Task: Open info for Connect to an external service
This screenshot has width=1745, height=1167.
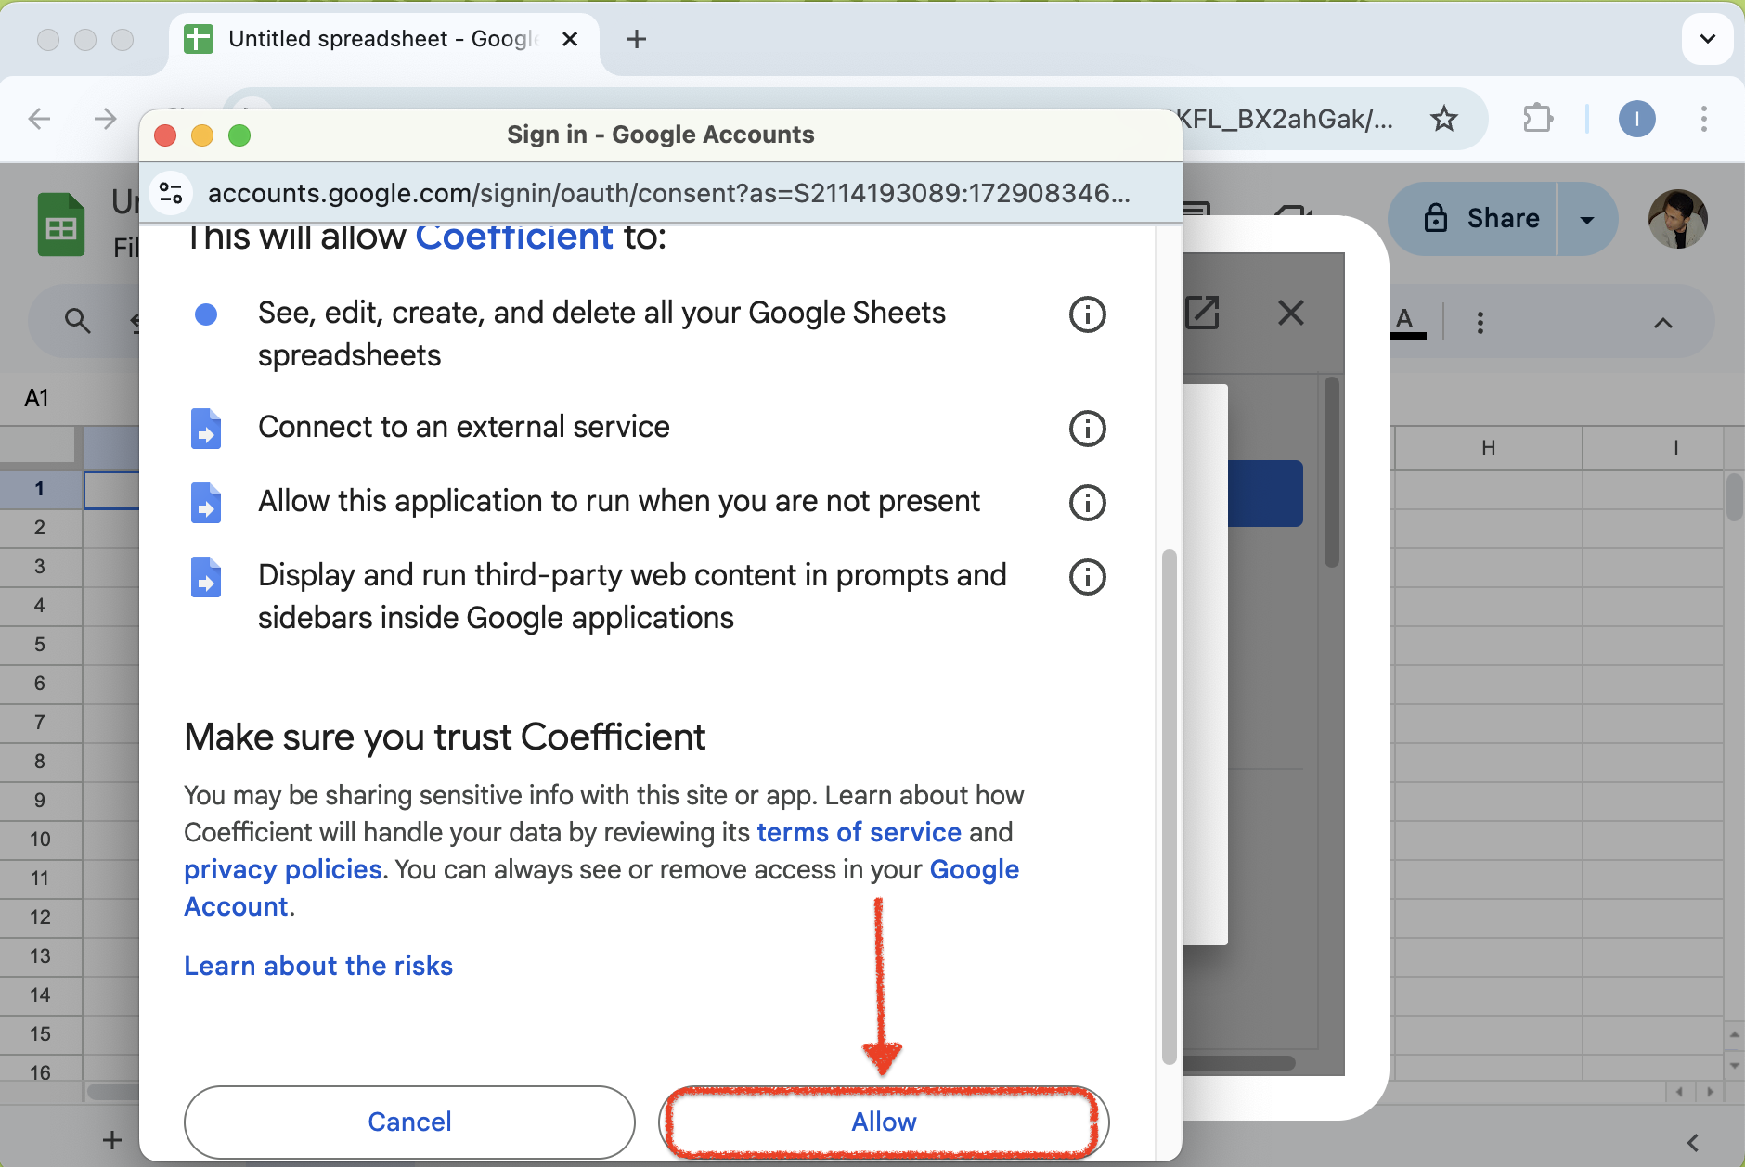Action: tap(1088, 429)
